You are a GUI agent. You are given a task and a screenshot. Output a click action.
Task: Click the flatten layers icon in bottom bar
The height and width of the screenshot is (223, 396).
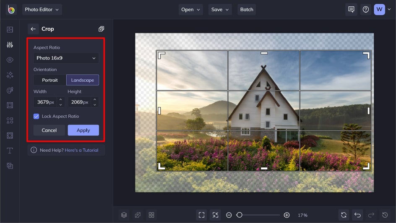pos(138,215)
